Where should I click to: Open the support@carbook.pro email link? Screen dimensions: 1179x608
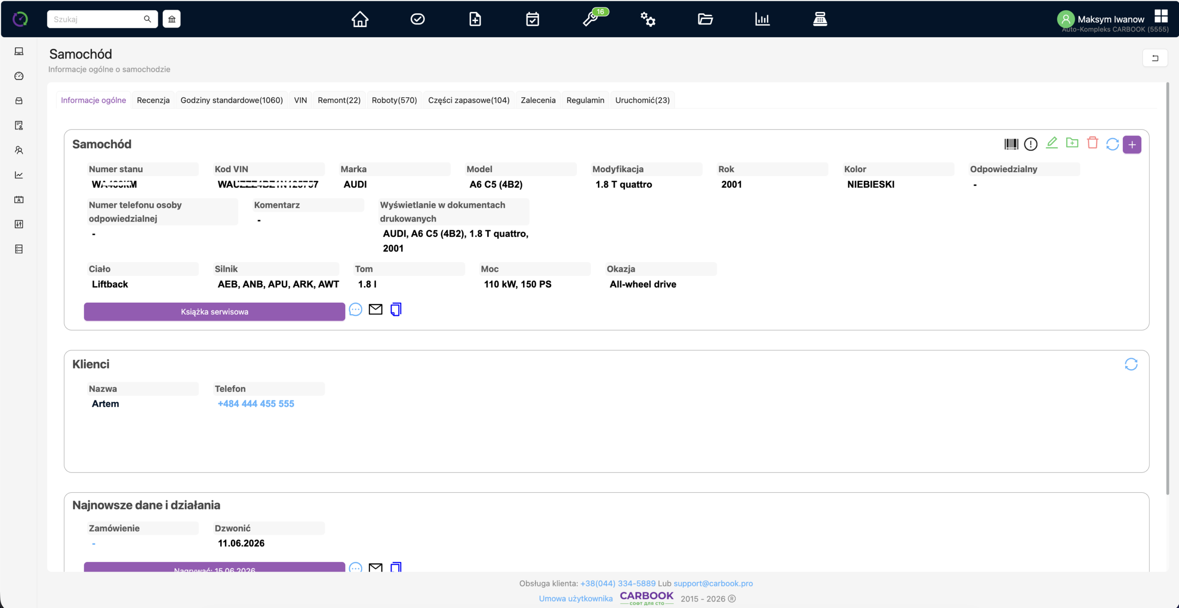pos(713,583)
